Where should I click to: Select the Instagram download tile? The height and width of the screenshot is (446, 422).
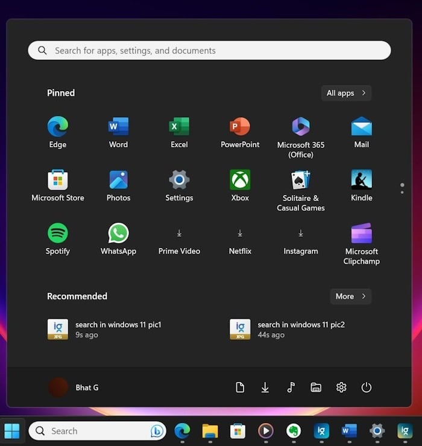301,241
